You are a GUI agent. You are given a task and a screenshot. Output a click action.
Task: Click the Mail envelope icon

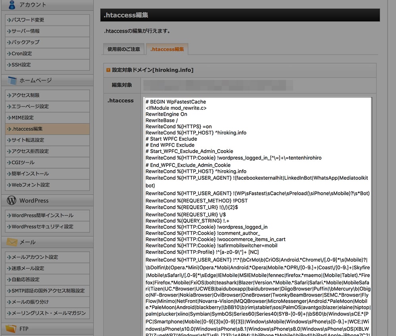click(x=12, y=242)
